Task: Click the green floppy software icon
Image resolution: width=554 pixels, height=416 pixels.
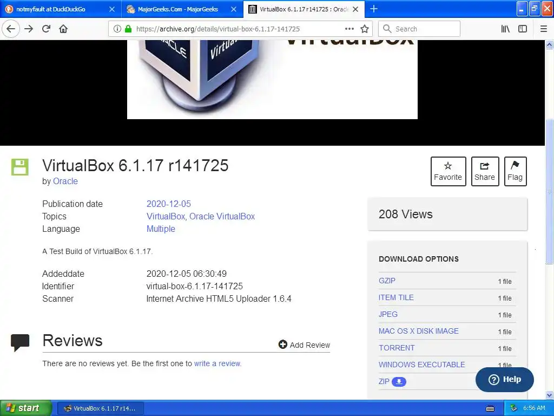Action: click(20, 167)
